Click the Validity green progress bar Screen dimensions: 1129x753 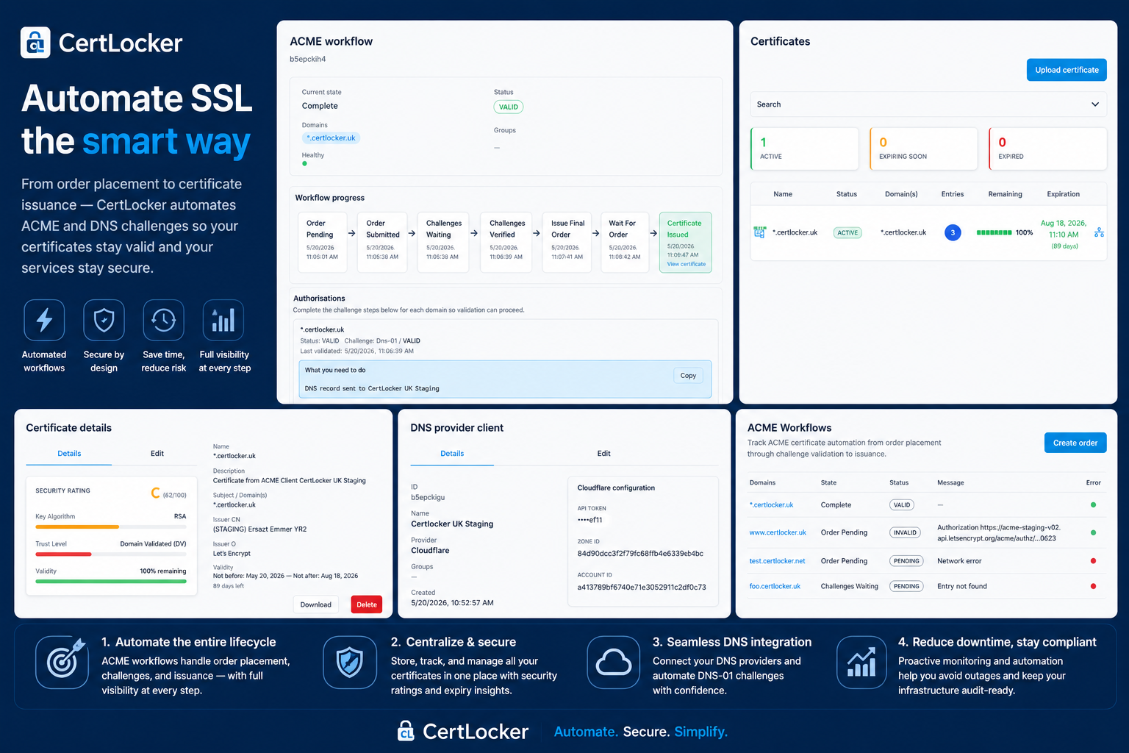[111, 582]
